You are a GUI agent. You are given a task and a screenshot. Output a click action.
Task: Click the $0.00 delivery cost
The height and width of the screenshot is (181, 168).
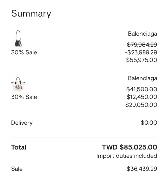[149, 123]
